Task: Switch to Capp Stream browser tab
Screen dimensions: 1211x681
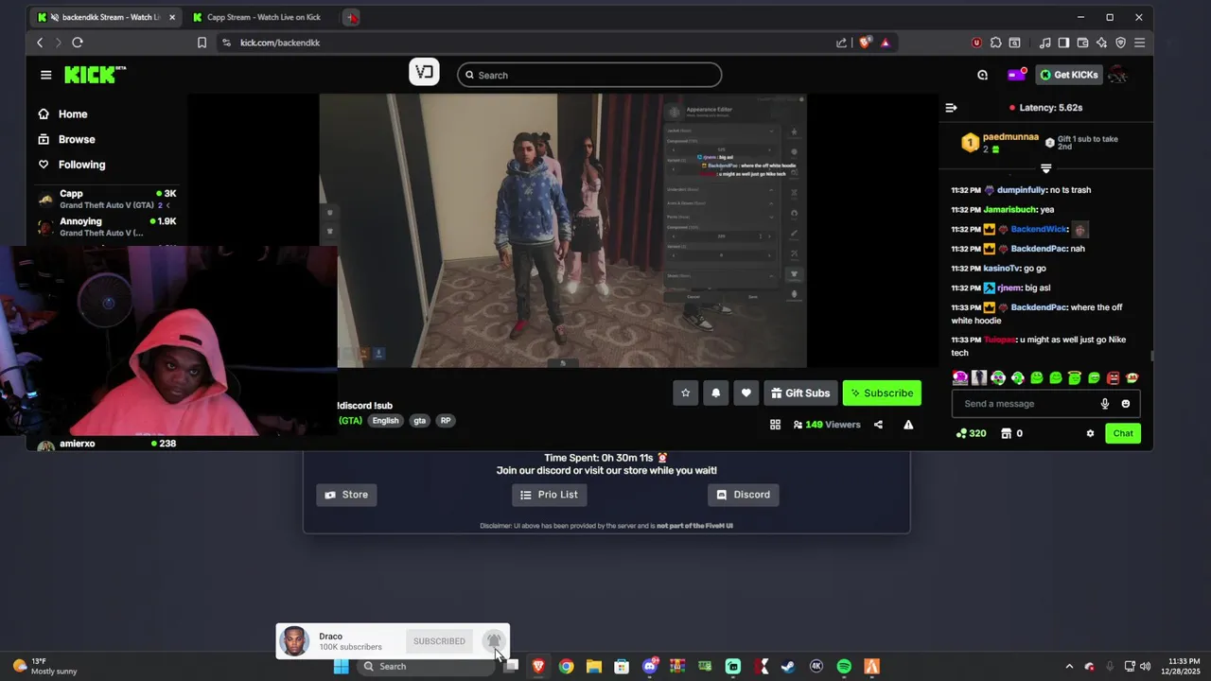Action: point(263,17)
